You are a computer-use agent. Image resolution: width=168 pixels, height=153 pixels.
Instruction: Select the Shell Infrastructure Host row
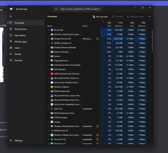point(96,113)
